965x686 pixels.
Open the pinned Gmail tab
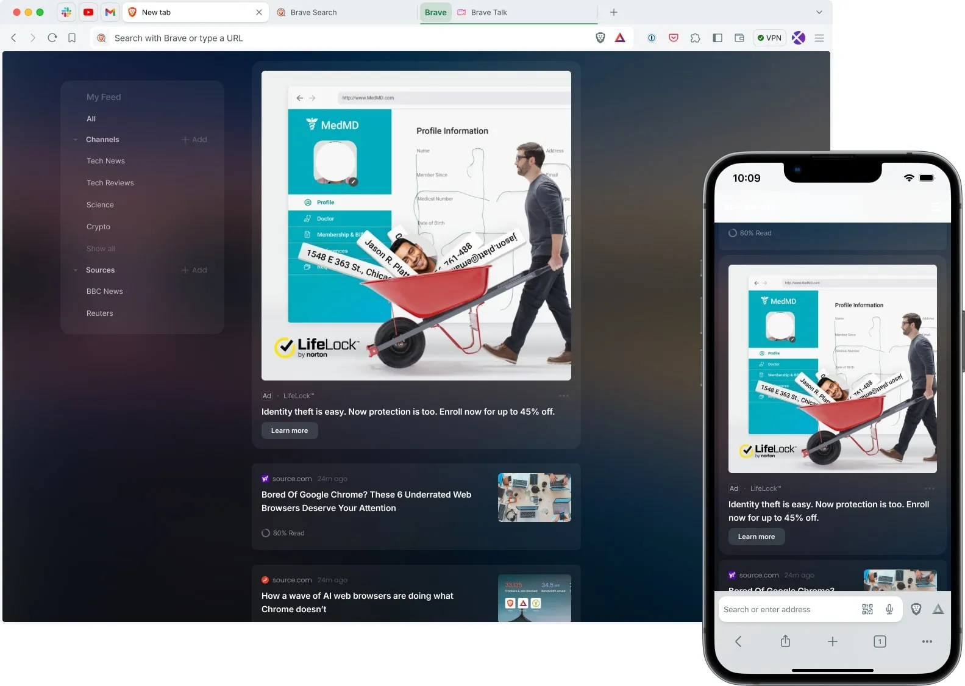pos(110,12)
